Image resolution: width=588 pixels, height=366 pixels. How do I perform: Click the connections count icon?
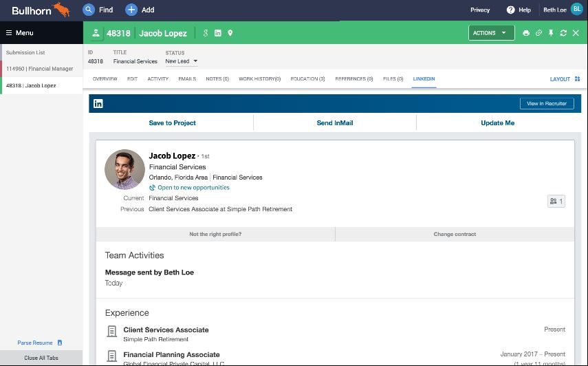point(556,202)
